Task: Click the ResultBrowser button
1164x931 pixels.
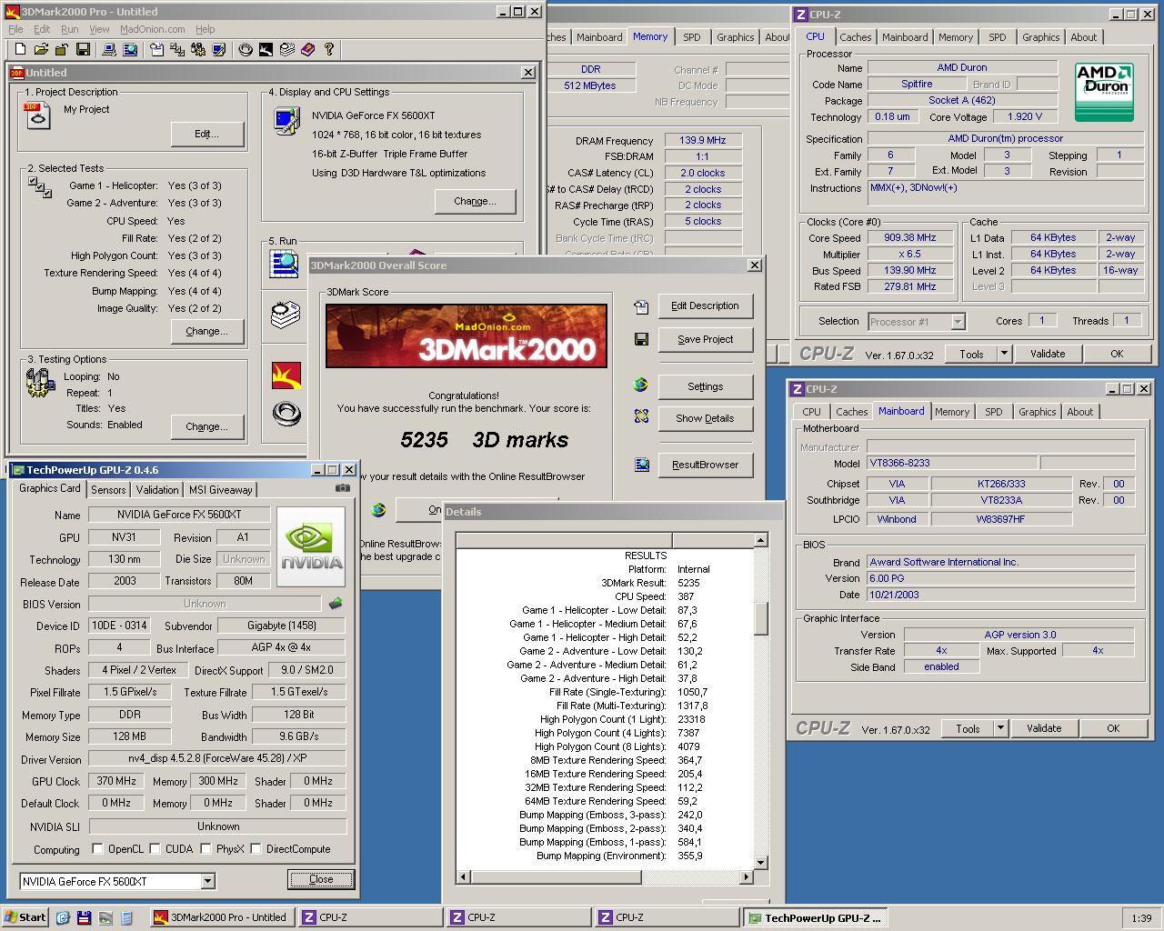Action: click(705, 465)
